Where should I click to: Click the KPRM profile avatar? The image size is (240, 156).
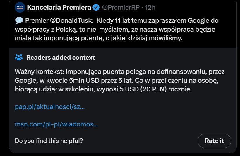click(x=20, y=8)
